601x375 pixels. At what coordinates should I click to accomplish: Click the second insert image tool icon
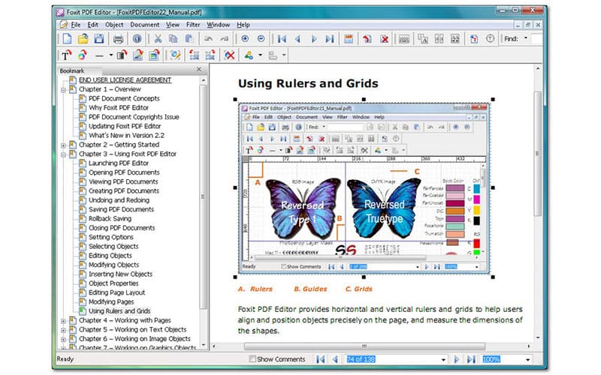click(154, 55)
